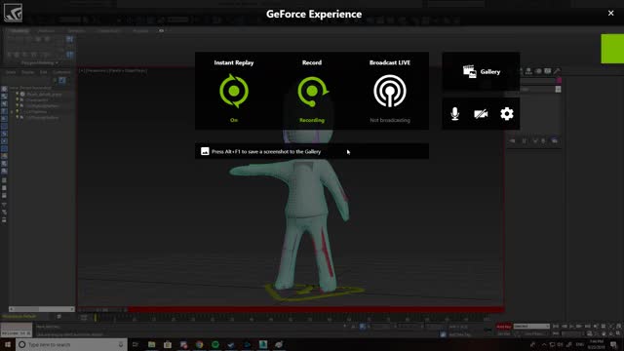Start a Broadcast LIVE stream
Image resolution: width=624 pixels, height=351 pixels.
pos(390,91)
